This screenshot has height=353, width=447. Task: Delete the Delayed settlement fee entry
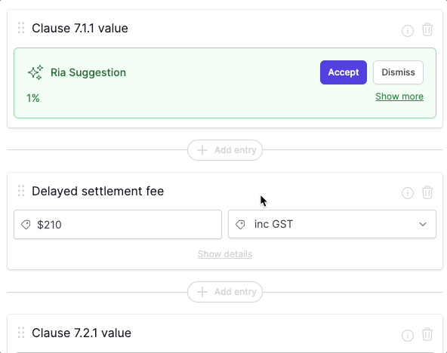[427, 192]
